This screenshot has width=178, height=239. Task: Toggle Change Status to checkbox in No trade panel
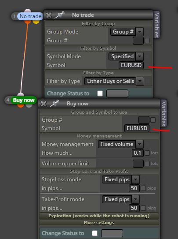point(100,93)
